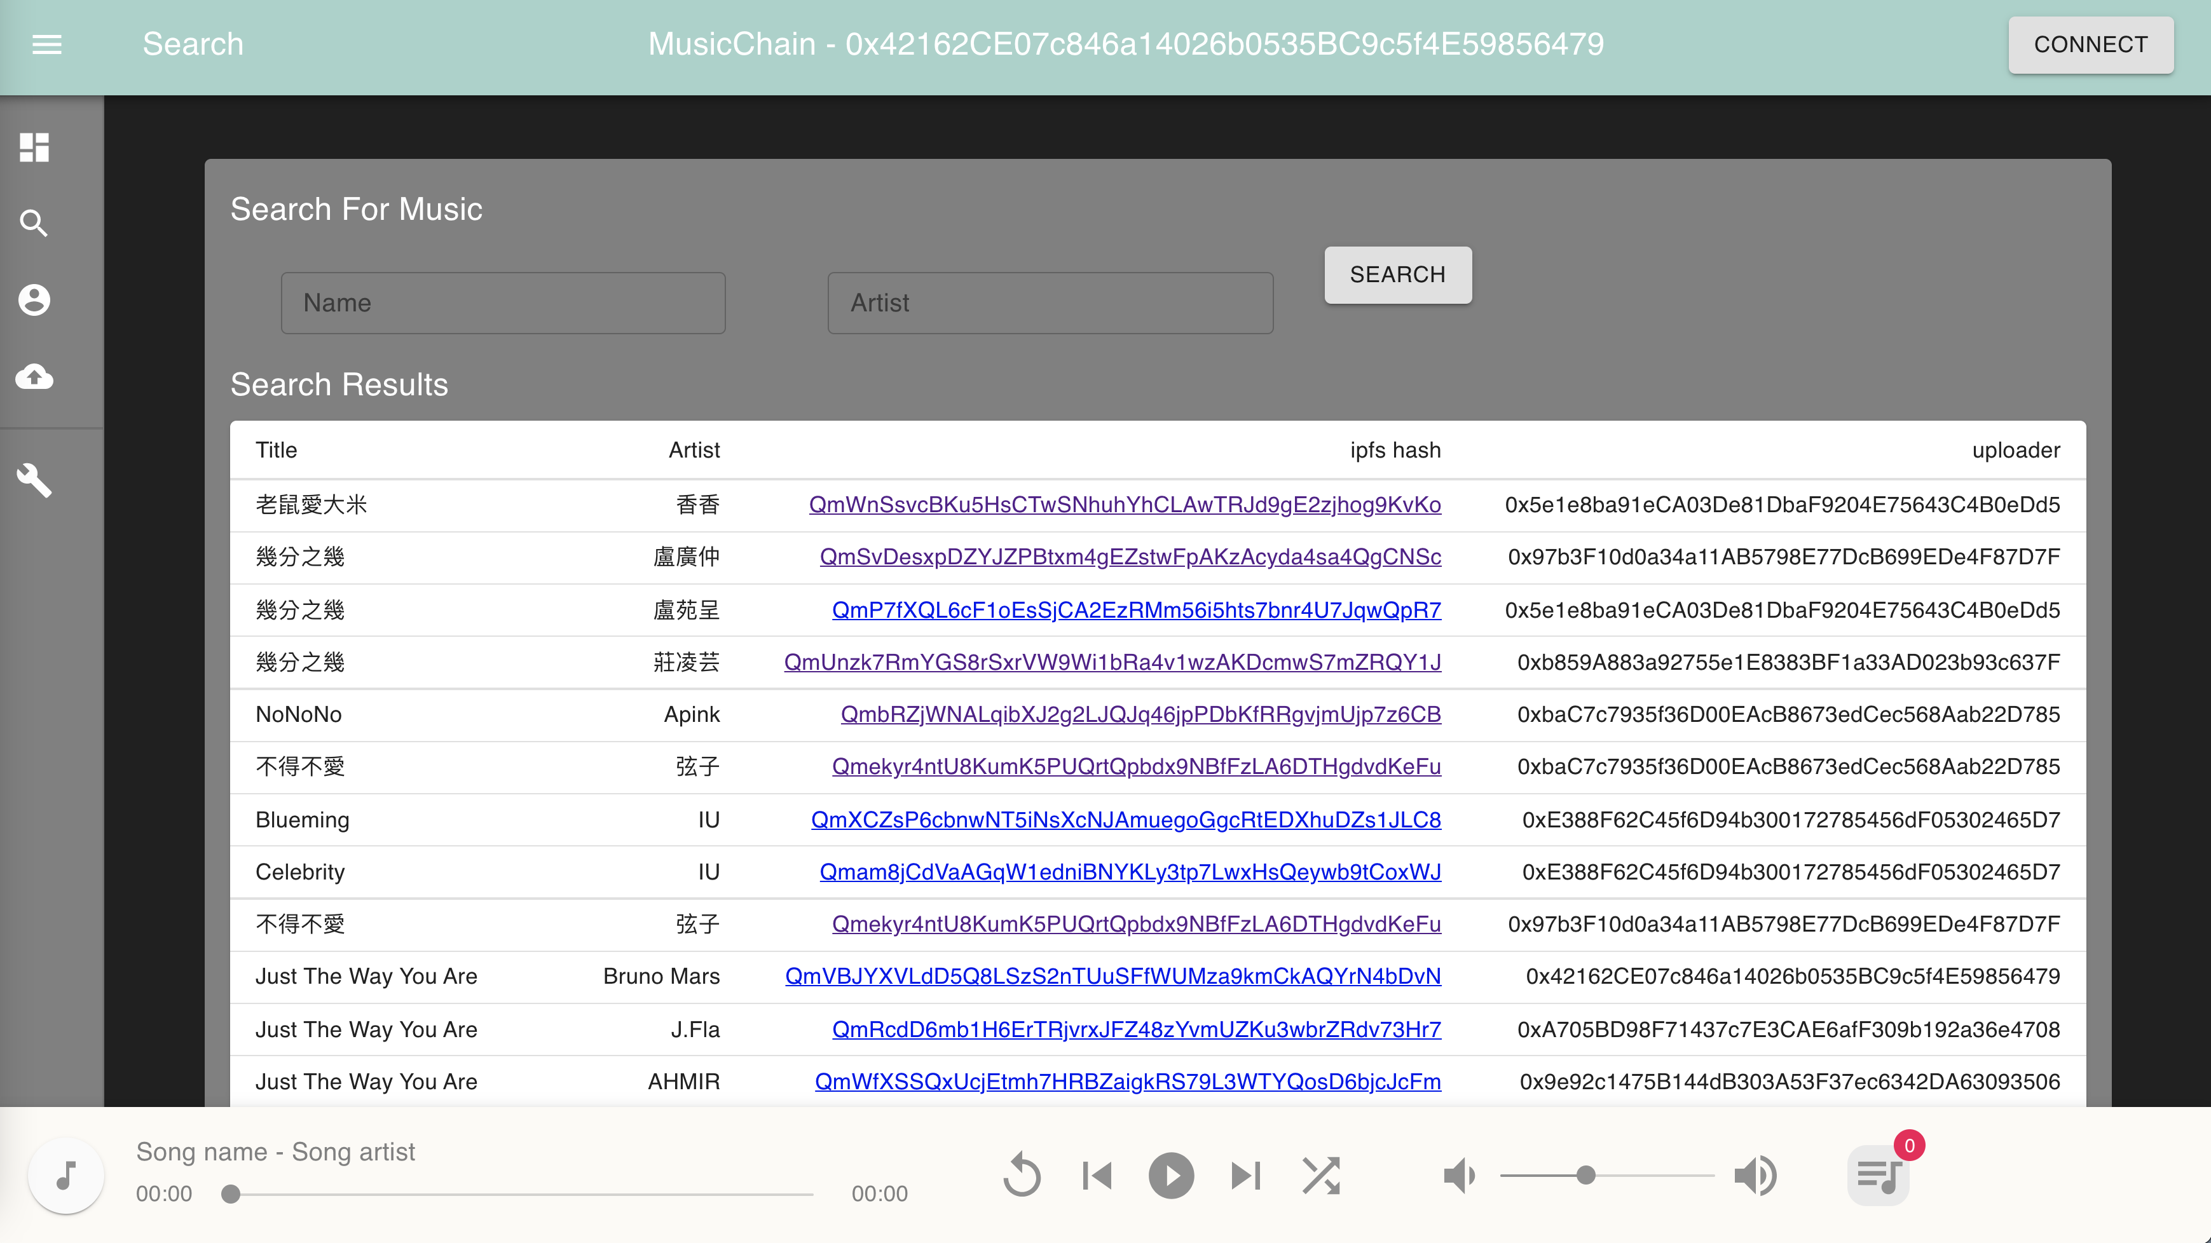Screen dimensions: 2211x1243
Task: Expand the playlist queue with badge
Action: (1878, 1175)
